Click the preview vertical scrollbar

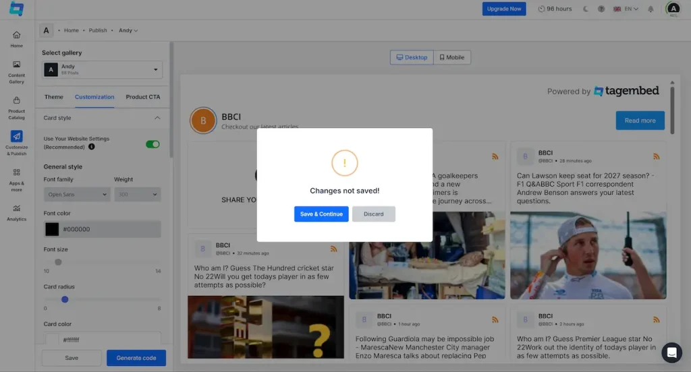[x=672, y=110]
